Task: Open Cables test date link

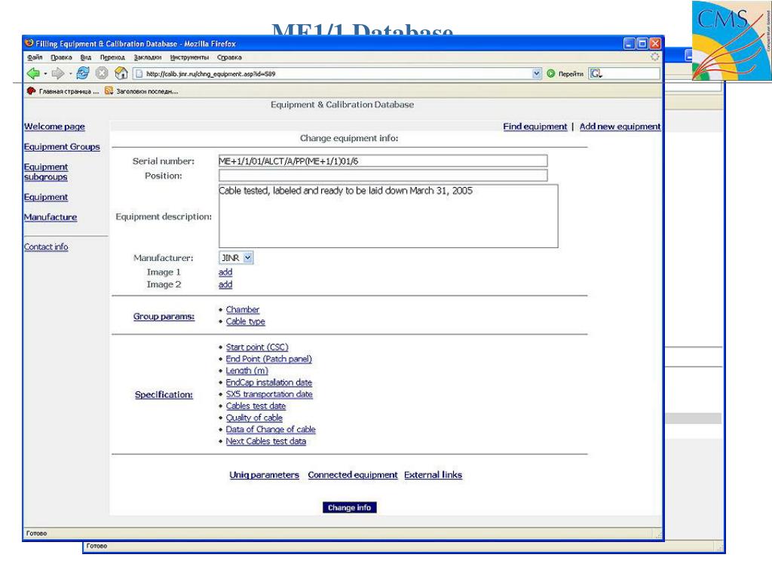Action: (256, 406)
